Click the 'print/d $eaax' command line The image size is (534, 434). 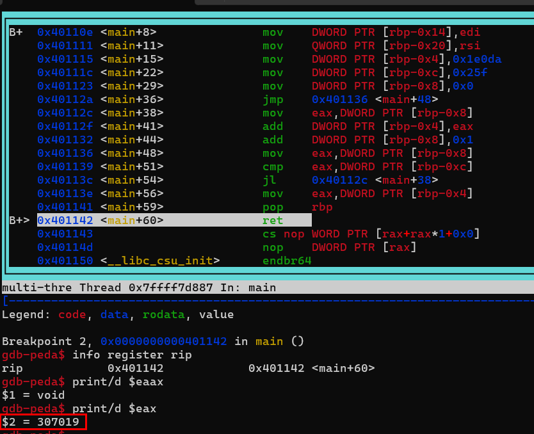pyautogui.click(x=83, y=382)
